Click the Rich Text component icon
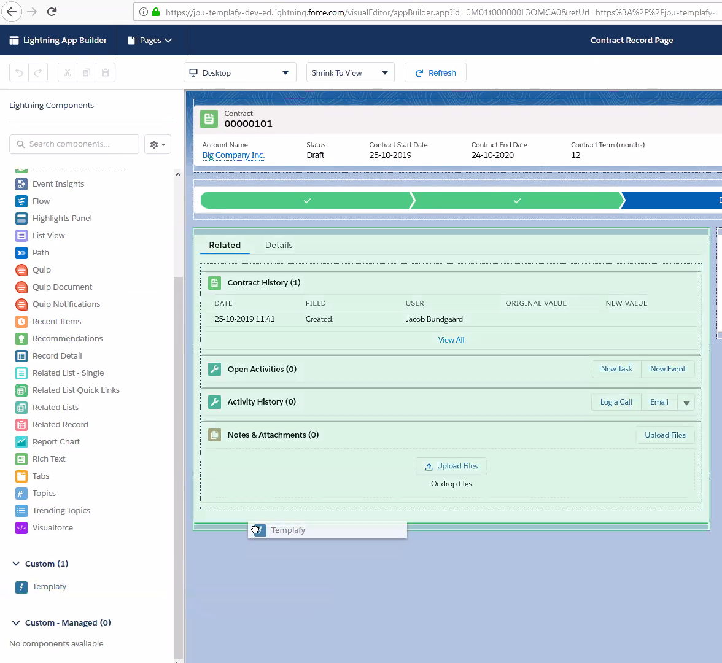Screen dimensions: 722x663 [x=21, y=459]
